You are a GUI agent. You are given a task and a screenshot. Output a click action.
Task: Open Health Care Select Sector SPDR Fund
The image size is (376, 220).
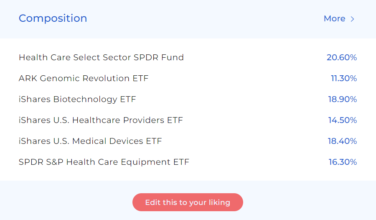point(101,57)
